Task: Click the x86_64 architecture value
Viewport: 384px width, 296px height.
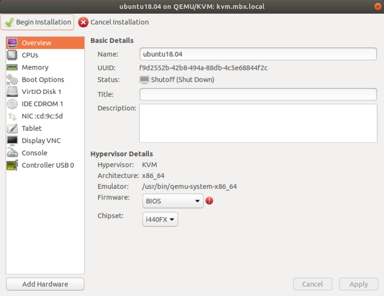Action: click(x=153, y=176)
